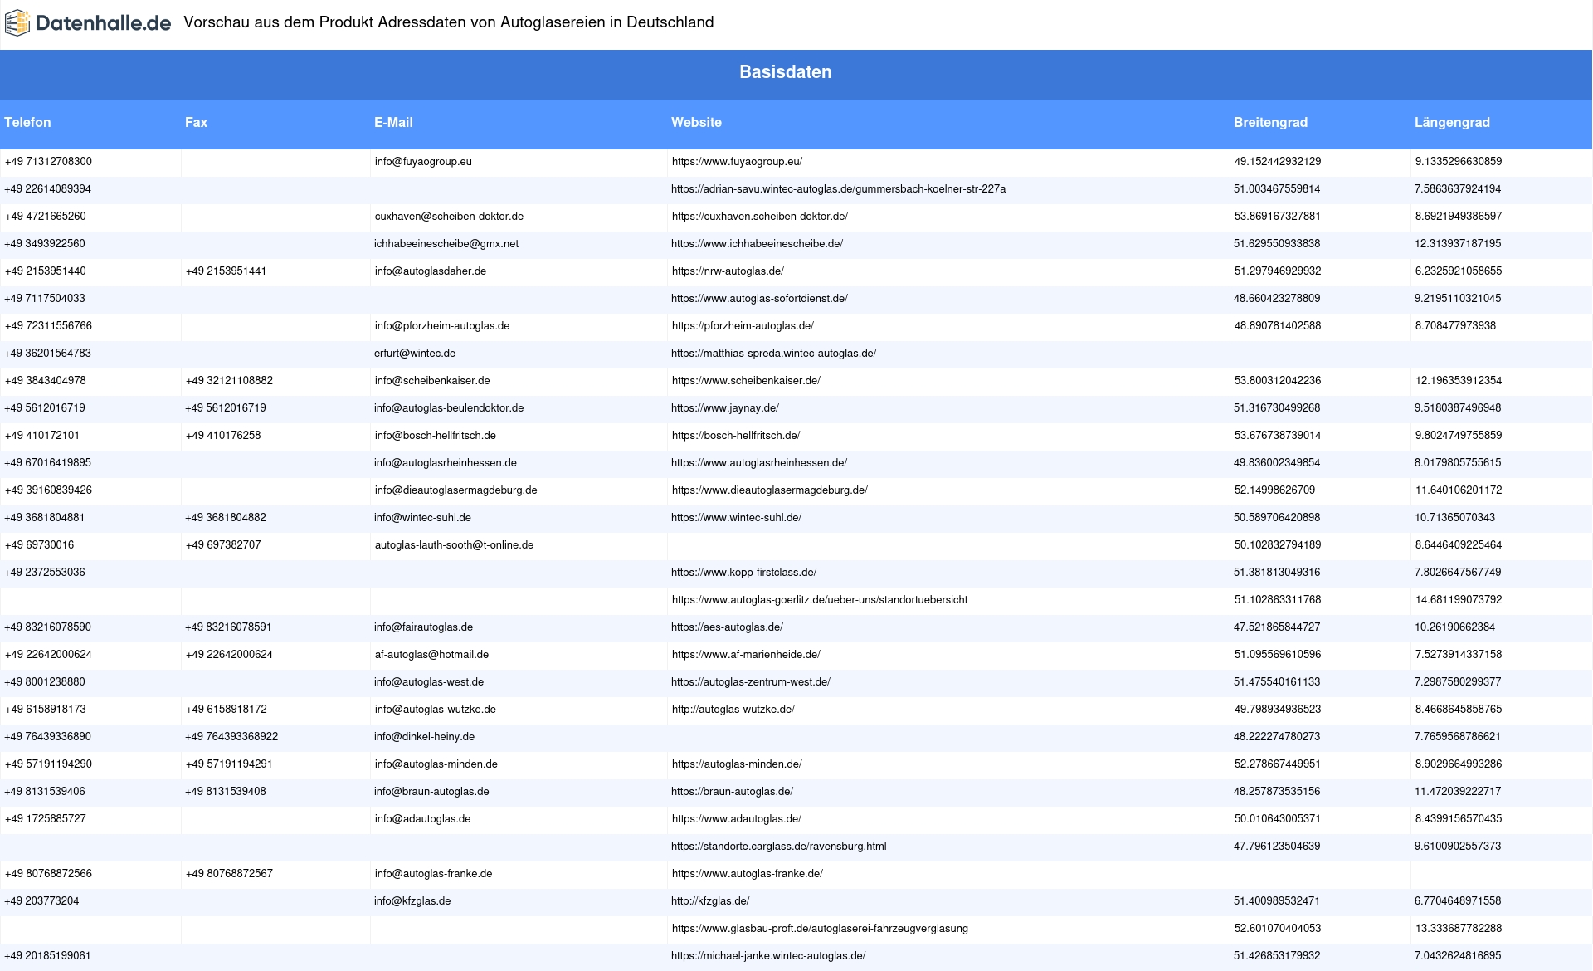The height and width of the screenshot is (971, 1593).
Task: Select phone number +49 20185199061
Action: pyautogui.click(x=47, y=956)
